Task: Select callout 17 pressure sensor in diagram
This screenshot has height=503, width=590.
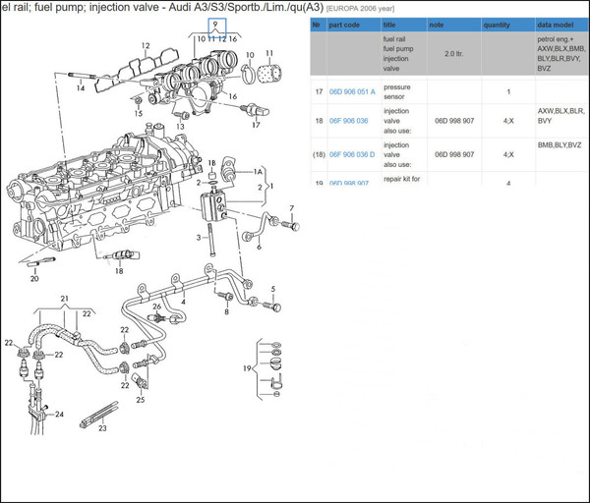Action: click(x=256, y=125)
